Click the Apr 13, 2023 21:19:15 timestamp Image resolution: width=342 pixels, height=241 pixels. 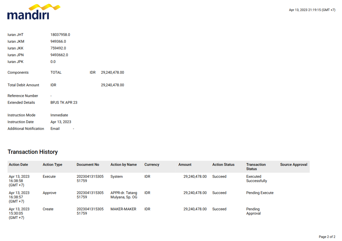click(x=312, y=10)
